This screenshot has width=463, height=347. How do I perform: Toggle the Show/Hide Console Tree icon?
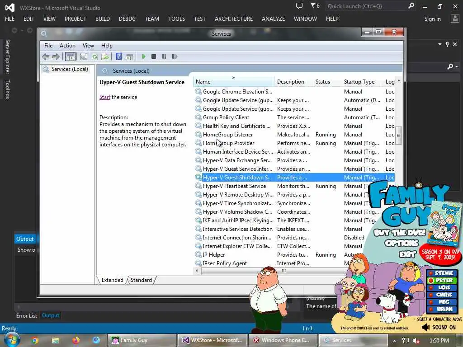pos(70,56)
